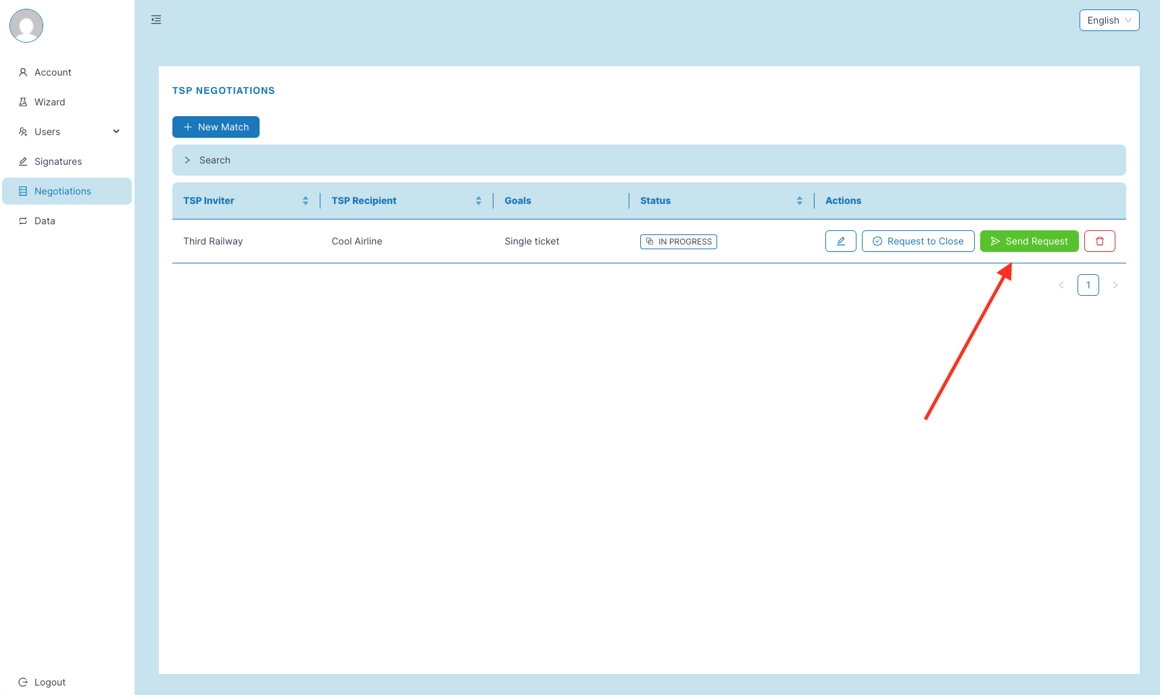Click the IN PROGRESS status badge
This screenshot has width=1160, height=695.
click(x=678, y=242)
